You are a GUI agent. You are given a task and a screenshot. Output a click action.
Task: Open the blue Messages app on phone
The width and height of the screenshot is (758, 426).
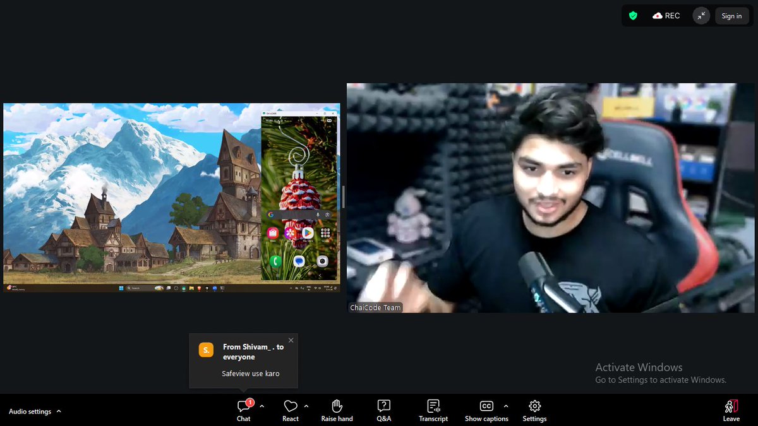click(x=299, y=261)
